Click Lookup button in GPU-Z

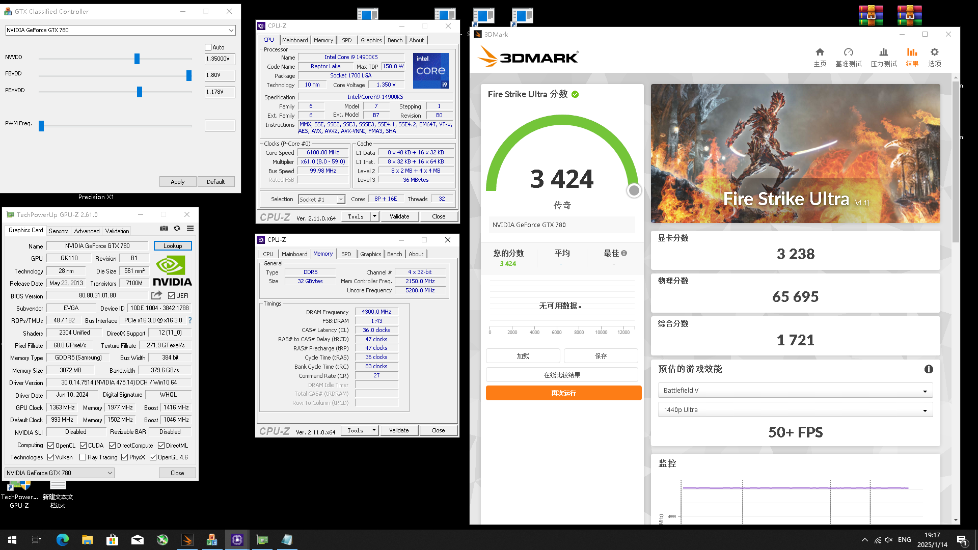(173, 246)
